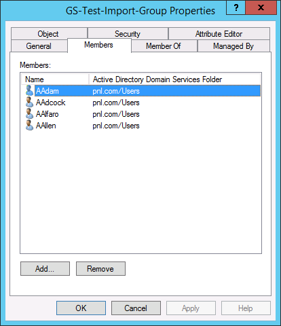Click the AAdcock user icon
Image resolution: width=281 pixels, height=326 pixels.
pos(29,103)
